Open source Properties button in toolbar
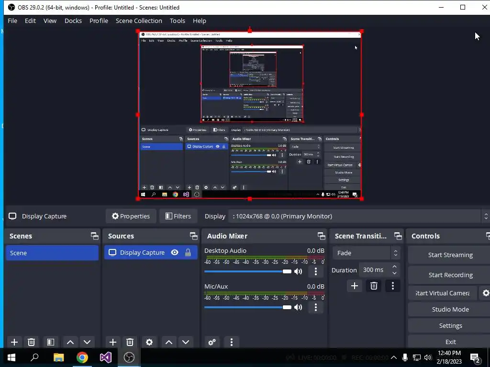 pos(131,216)
